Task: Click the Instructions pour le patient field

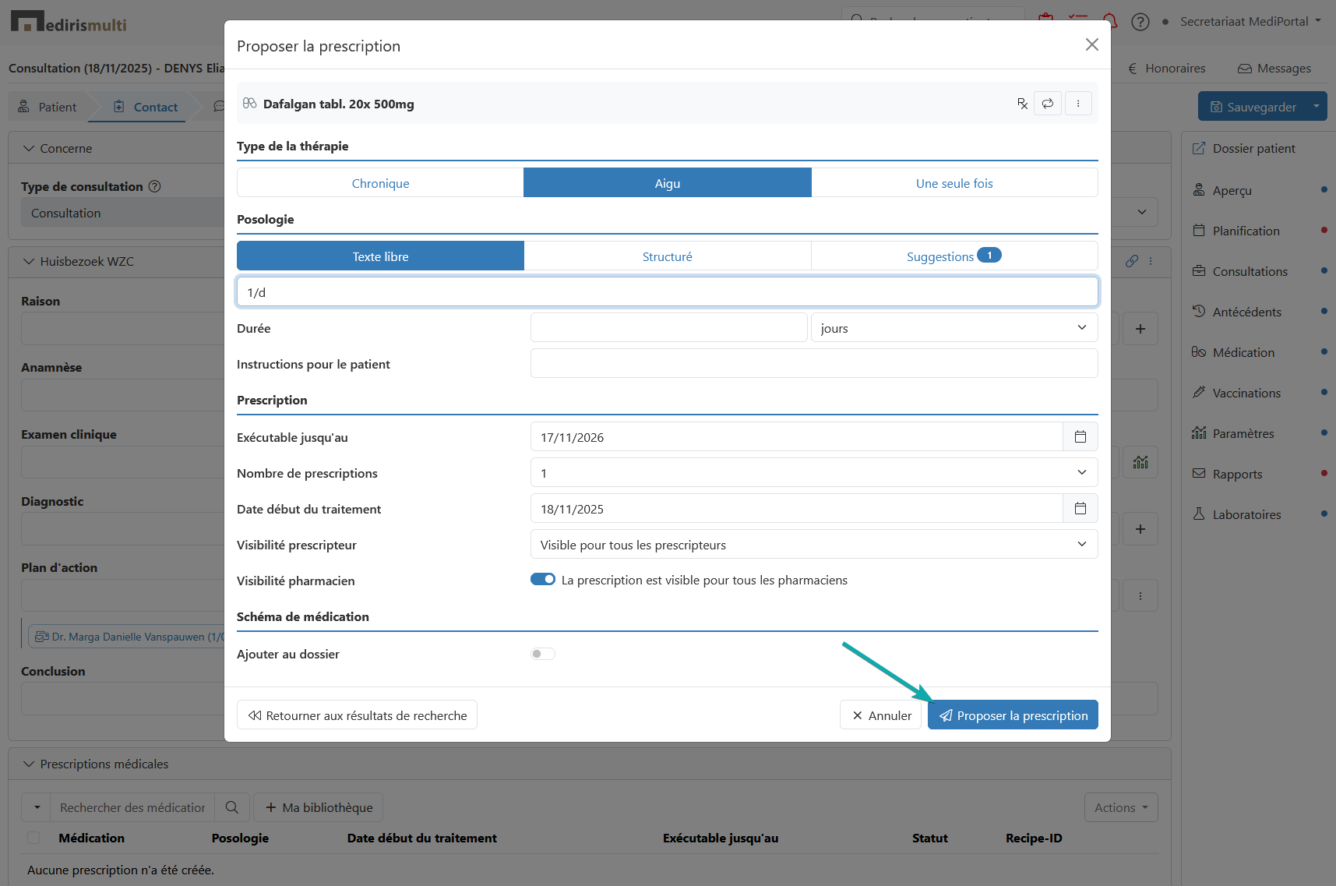Action: pyautogui.click(x=814, y=364)
